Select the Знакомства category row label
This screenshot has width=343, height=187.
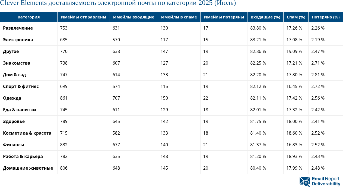click(17, 63)
